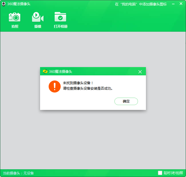
Task: Click the 360魔法摄像头 dialog title text
Action: [x=60, y=72]
